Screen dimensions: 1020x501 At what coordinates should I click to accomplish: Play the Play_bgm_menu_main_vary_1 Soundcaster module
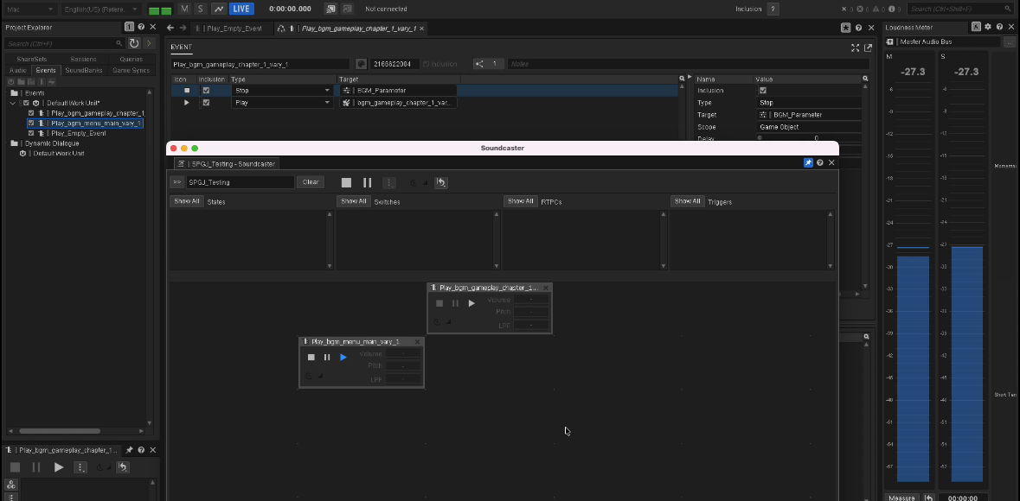343,357
